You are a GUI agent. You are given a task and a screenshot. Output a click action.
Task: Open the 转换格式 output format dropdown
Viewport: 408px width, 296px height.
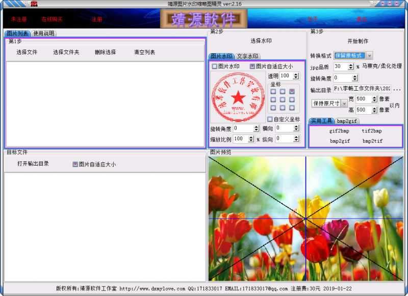[x=369, y=55]
